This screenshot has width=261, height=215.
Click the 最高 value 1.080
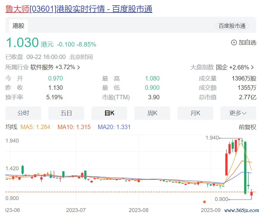[152, 78]
